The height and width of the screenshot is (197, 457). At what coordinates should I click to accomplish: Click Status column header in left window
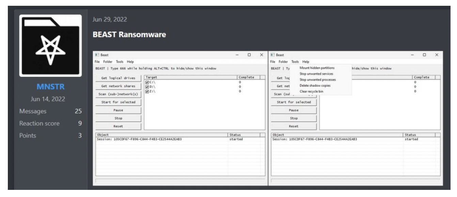click(x=243, y=135)
